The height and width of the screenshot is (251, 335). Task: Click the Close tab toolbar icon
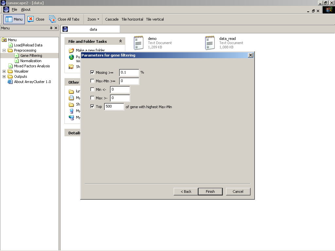[x=30, y=19]
